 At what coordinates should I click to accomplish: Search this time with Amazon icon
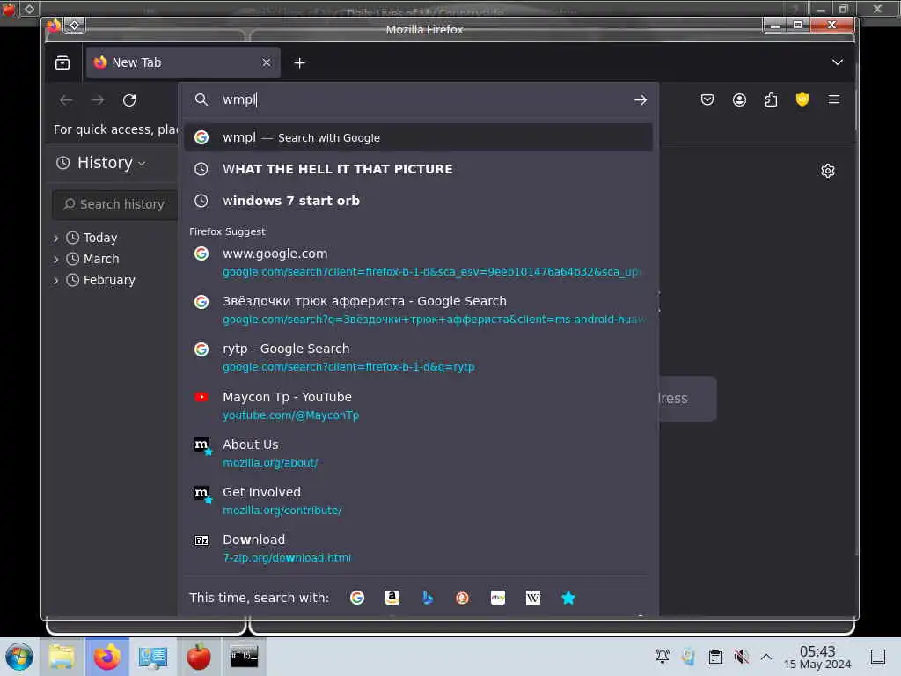pyautogui.click(x=392, y=598)
